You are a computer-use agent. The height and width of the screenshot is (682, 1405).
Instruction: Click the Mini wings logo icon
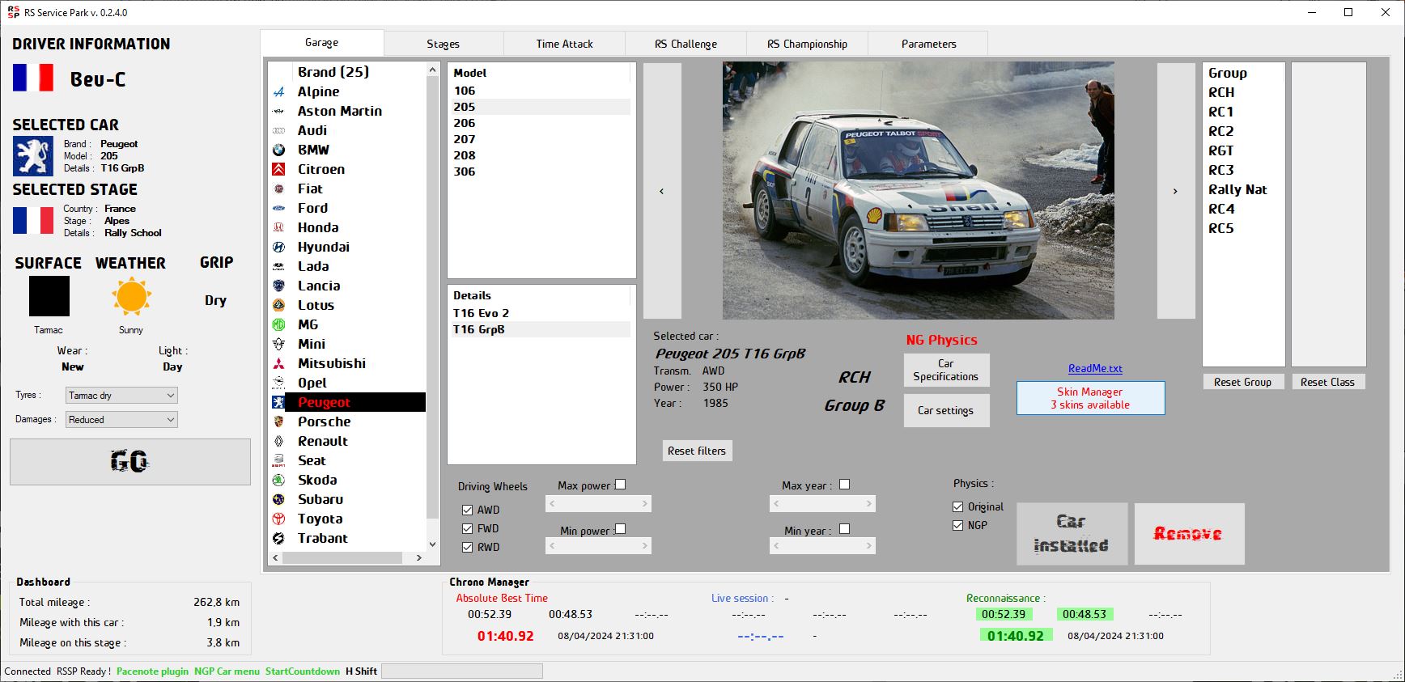pyautogui.click(x=278, y=344)
